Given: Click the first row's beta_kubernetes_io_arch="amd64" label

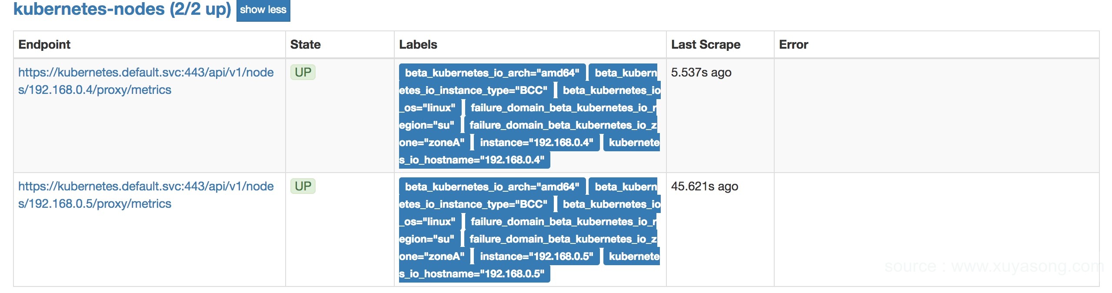Looking at the screenshot, I should (492, 73).
